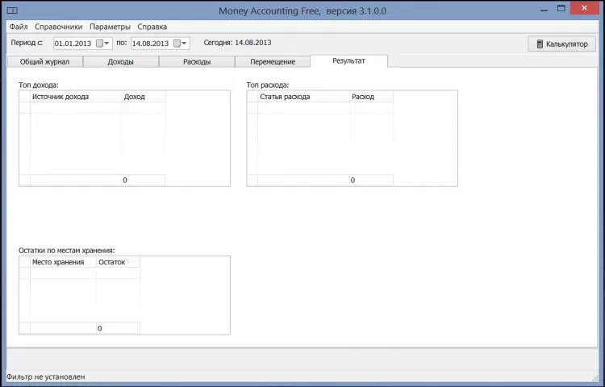
Task: Open the Файл menu
Action: pyautogui.click(x=19, y=27)
